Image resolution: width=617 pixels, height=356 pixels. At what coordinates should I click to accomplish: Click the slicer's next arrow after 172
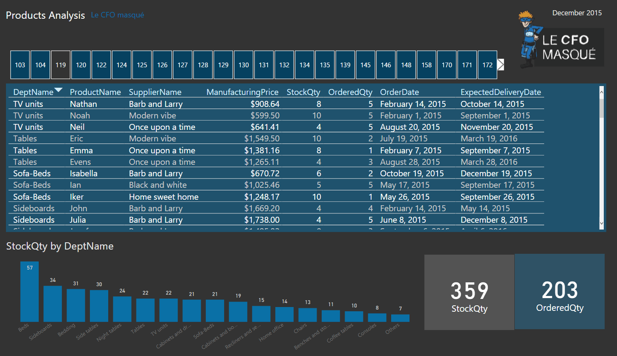[501, 65]
